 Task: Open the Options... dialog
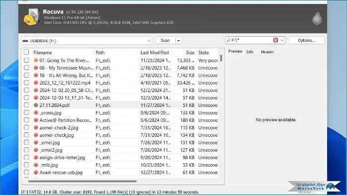point(307,40)
